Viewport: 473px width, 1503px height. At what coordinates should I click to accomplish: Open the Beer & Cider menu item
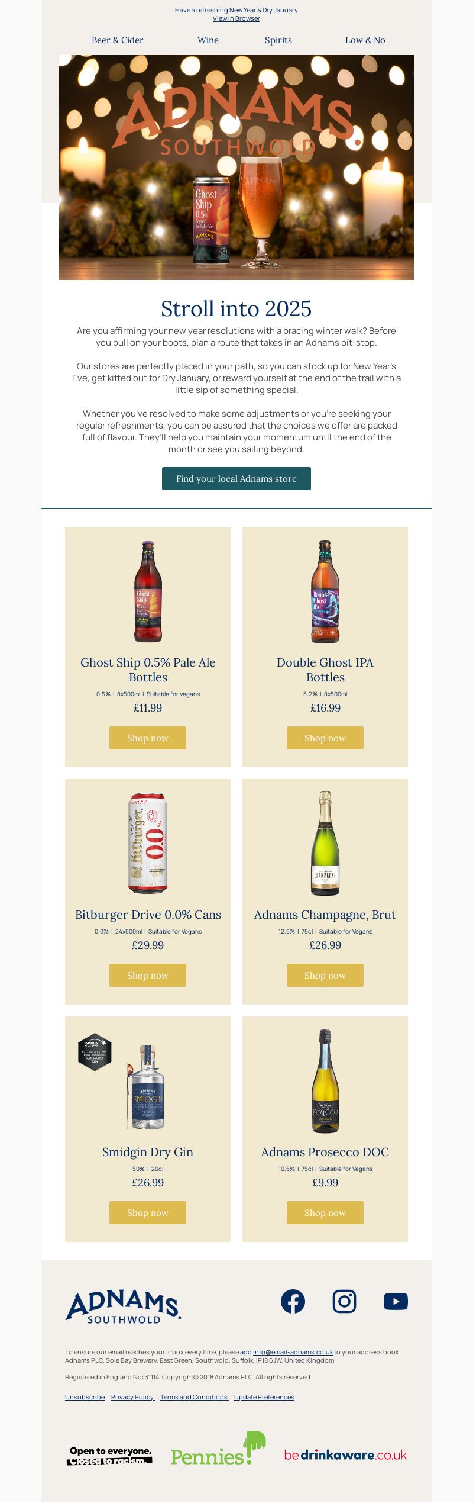click(117, 40)
